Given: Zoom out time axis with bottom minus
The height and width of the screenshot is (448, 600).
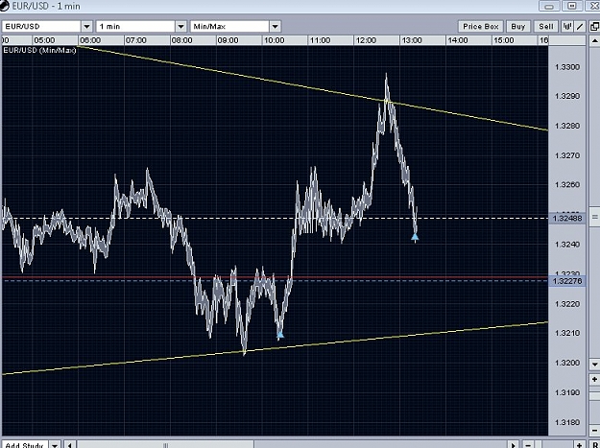Looking at the screenshot, I should pos(528,445).
